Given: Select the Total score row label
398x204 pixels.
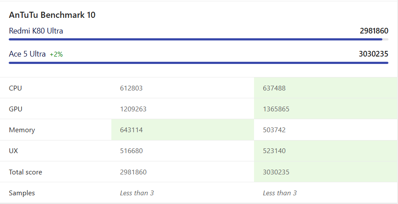Looking at the screenshot, I should pos(25,172).
